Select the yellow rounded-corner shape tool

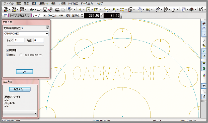tap(88, 10)
